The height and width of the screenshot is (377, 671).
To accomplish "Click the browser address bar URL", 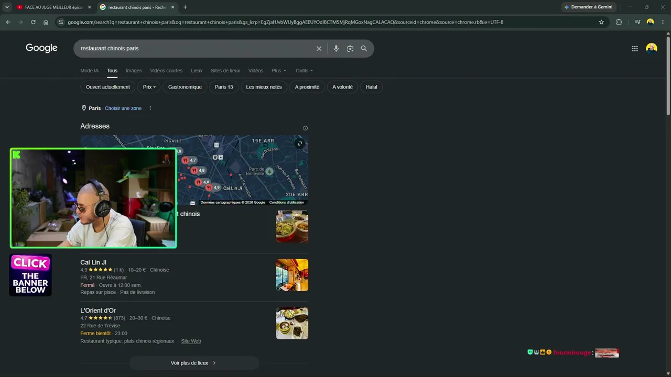I will 285,22.
